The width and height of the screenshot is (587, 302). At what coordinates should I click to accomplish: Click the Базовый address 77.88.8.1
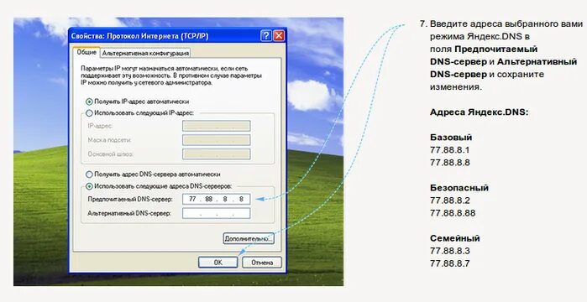pos(449,150)
